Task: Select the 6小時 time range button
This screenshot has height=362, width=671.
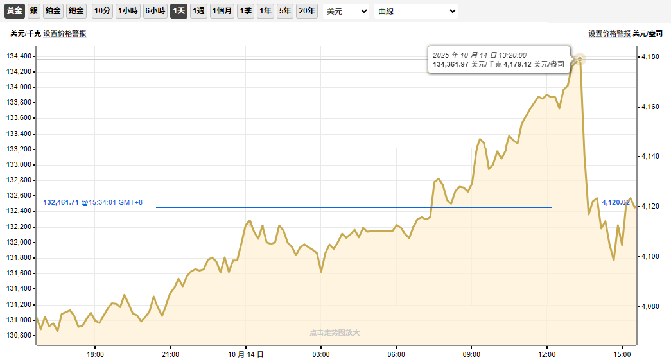Action: point(155,11)
